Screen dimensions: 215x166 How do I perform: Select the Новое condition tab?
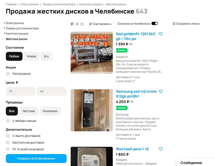coord(31,56)
